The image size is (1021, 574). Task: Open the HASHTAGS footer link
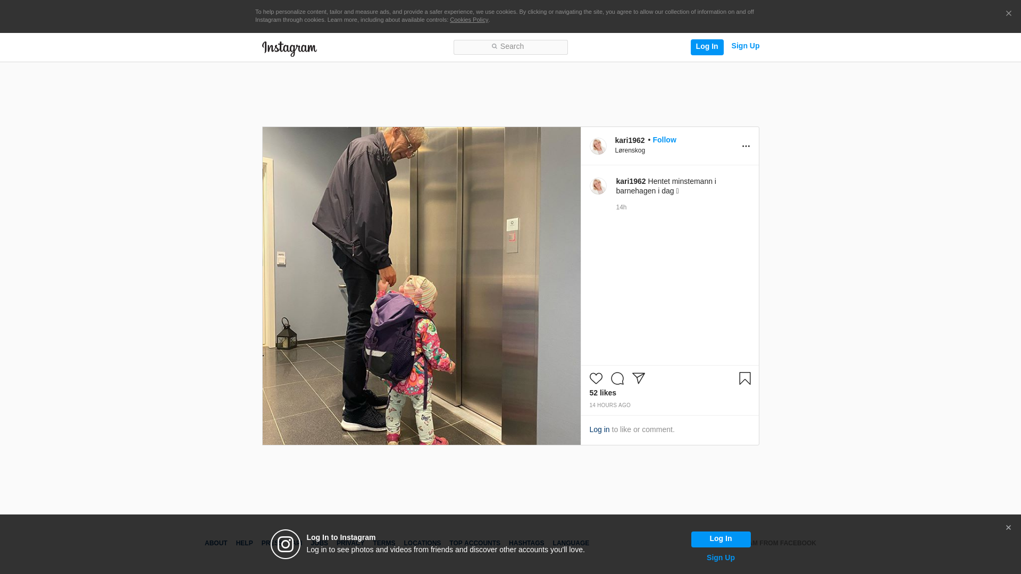(x=526, y=543)
